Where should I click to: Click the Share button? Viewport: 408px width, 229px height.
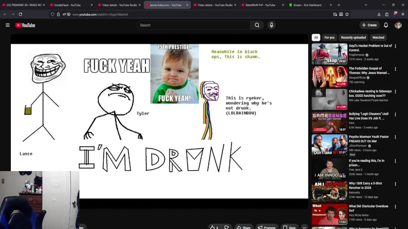243,227
